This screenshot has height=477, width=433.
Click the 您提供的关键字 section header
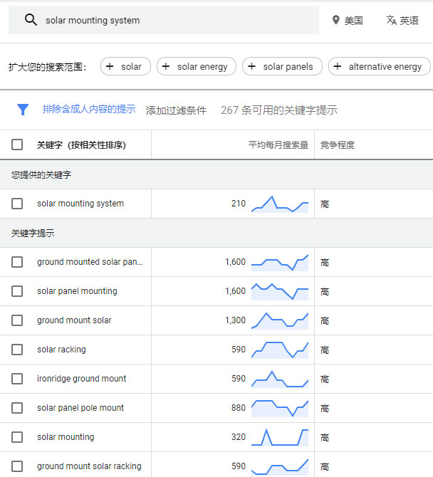point(41,174)
